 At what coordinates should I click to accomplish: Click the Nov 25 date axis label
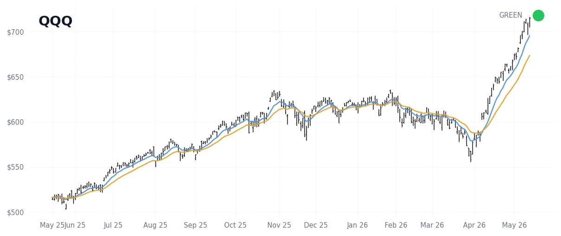click(x=279, y=225)
